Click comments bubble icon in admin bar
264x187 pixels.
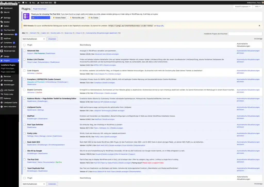23,3
